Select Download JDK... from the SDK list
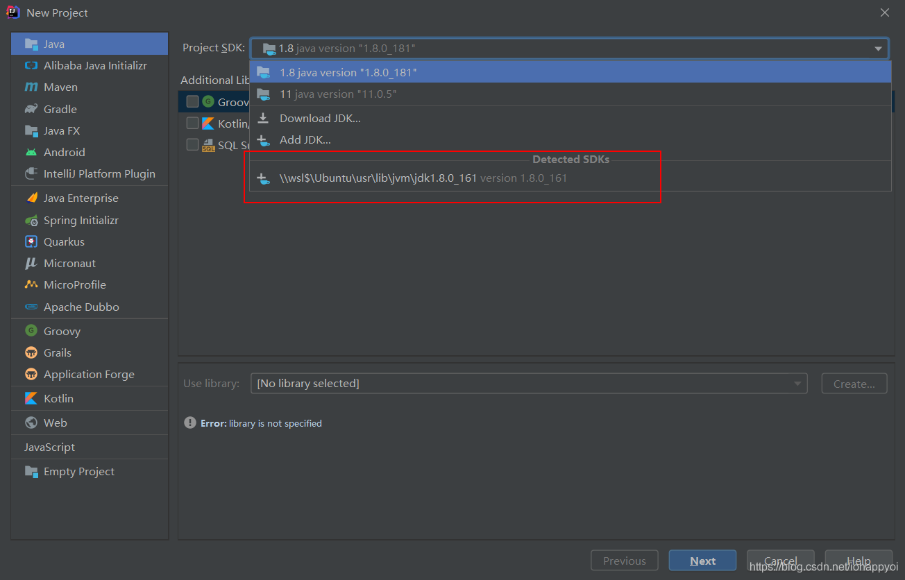Screen dimensions: 905x580 570,118
